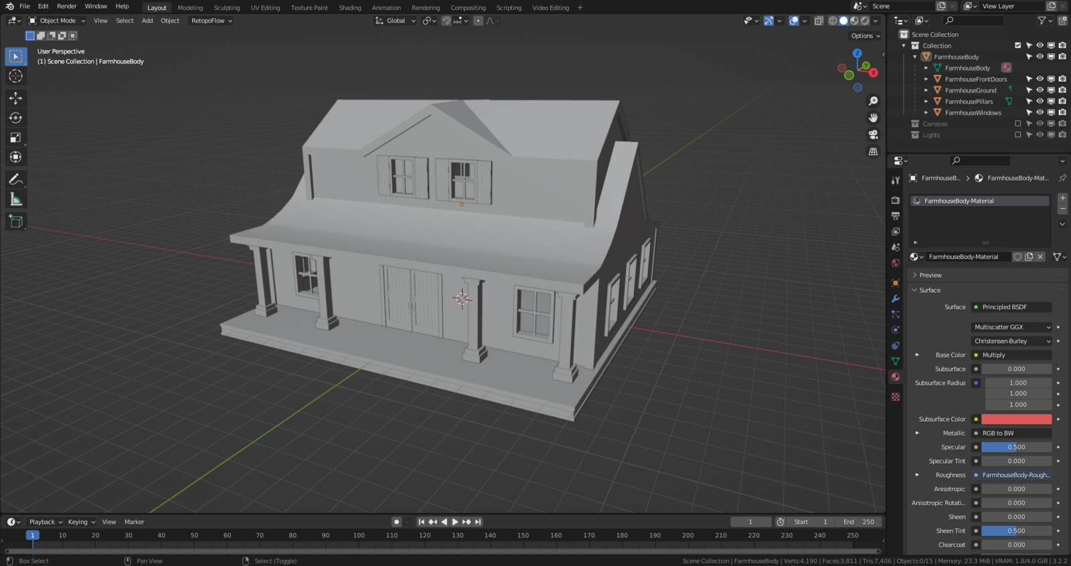Toggle the camera view icon
Screen dimensions: 1071x566
(873, 134)
